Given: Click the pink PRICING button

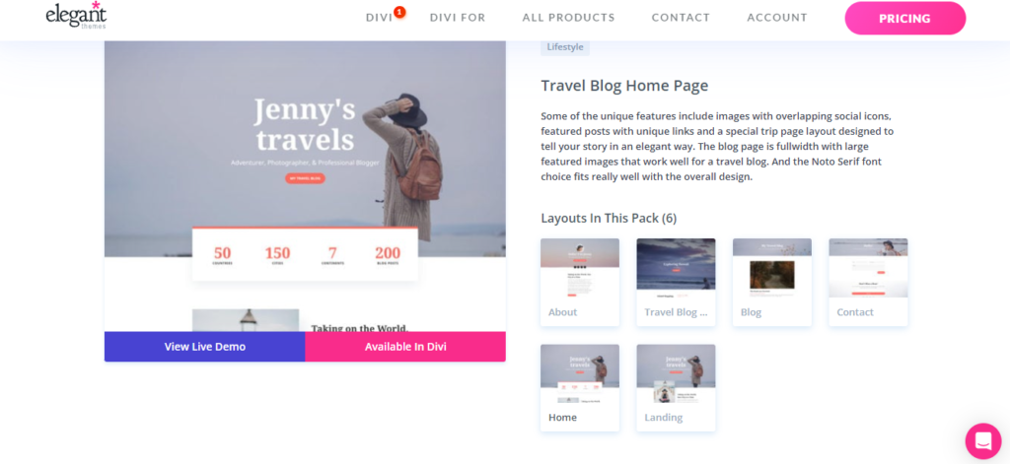Looking at the screenshot, I should [905, 18].
